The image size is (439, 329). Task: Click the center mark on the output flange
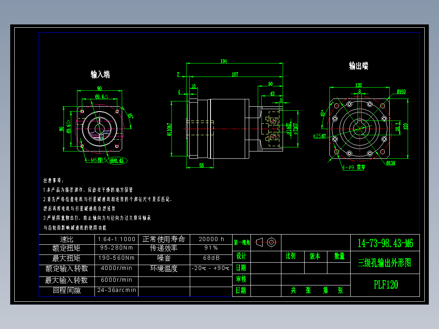tap(360, 129)
